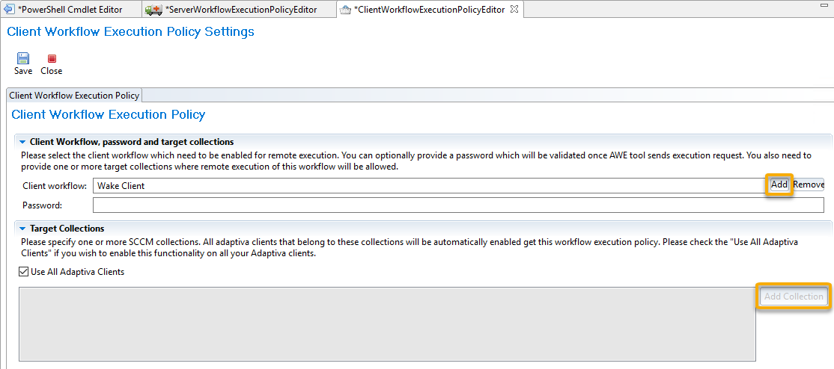The height and width of the screenshot is (369, 834).
Task: Click into the Password input field
Action: pyautogui.click(x=458, y=205)
